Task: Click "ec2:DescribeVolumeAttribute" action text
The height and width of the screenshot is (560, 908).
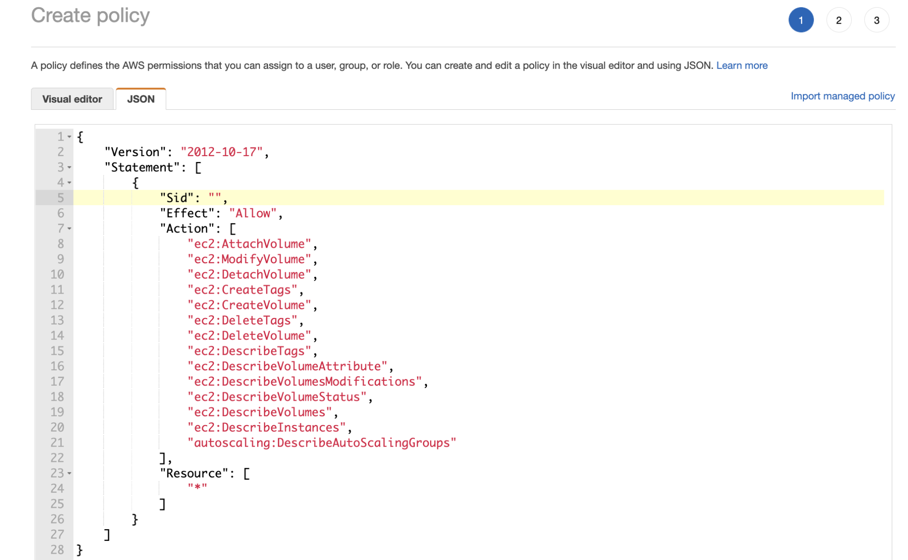Action: coord(288,366)
